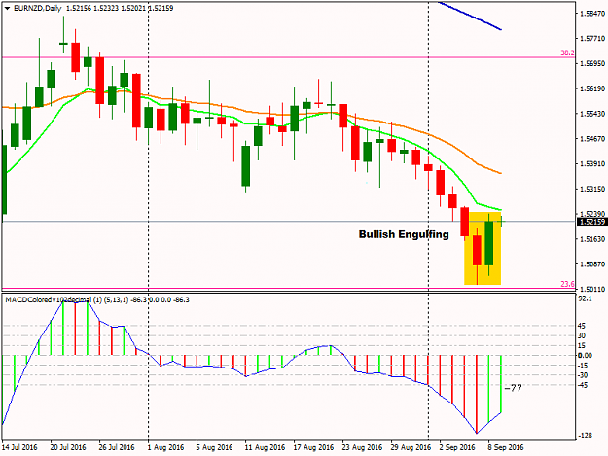Click the 1.50870 price scale label
The width and height of the screenshot is (608, 456).
(x=592, y=264)
